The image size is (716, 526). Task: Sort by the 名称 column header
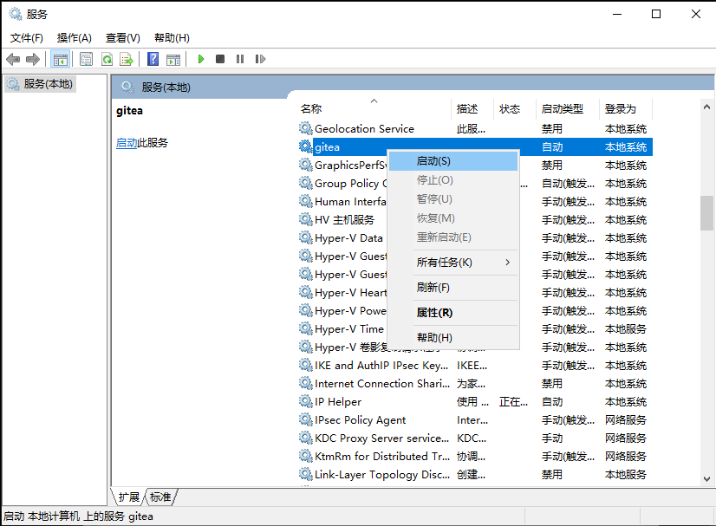[373, 108]
